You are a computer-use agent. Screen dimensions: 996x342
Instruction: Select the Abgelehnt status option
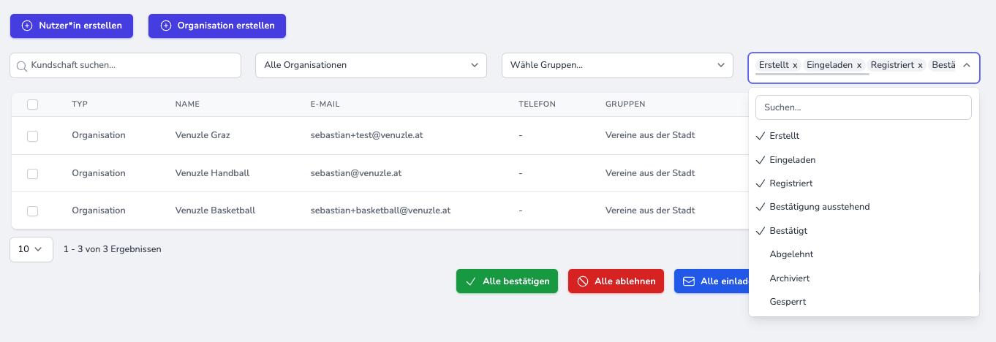pyautogui.click(x=791, y=254)
